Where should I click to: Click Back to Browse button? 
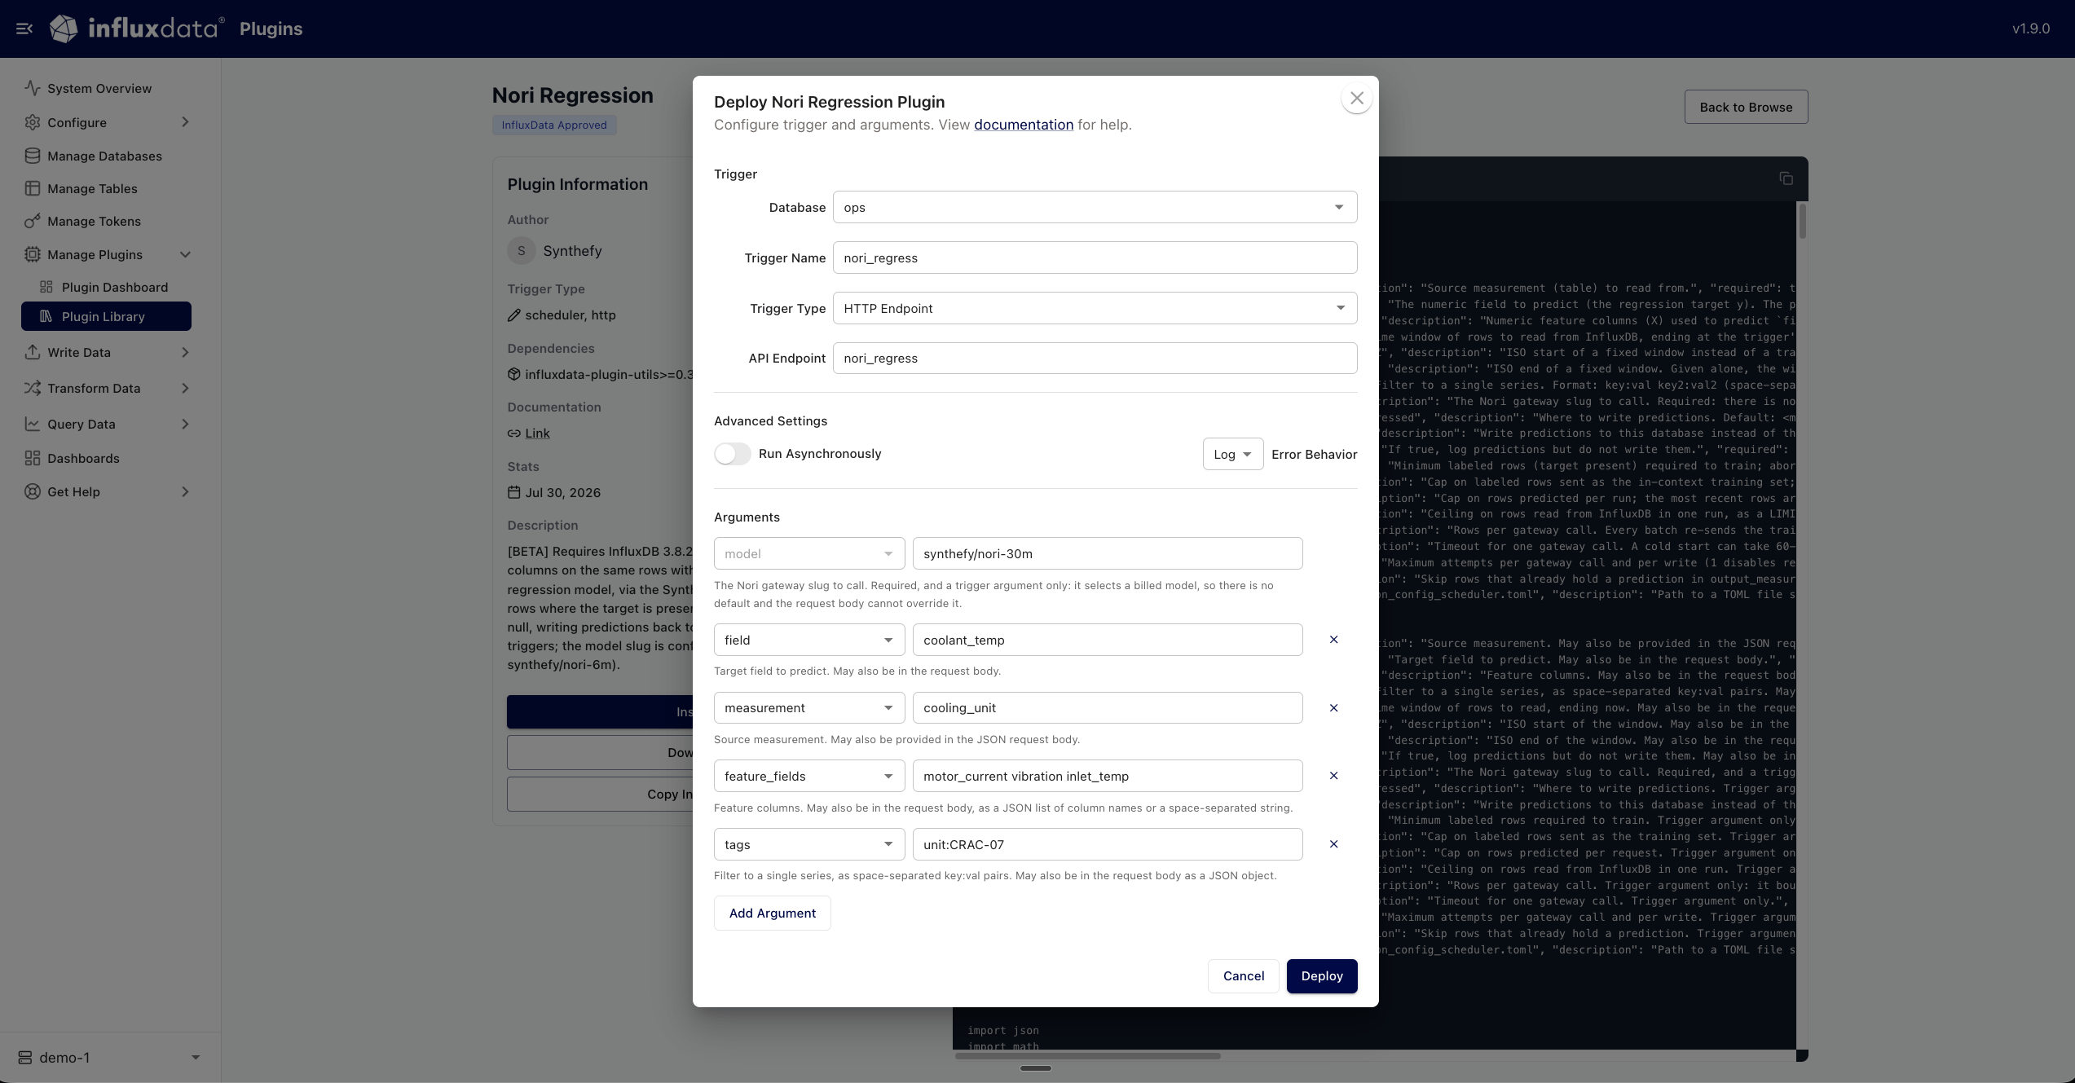[x=1746, y=107]
